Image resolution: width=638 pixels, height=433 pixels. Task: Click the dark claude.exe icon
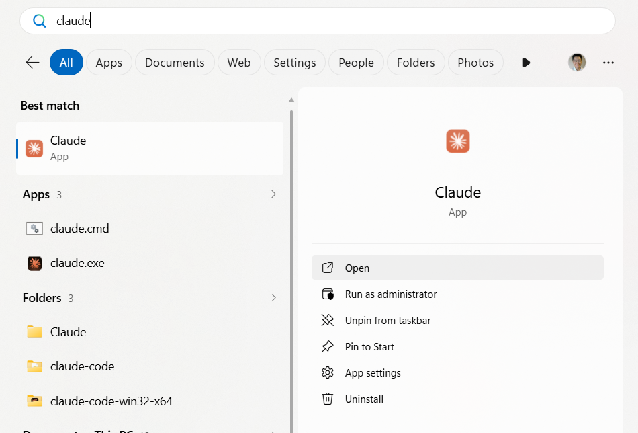point(34,264)
